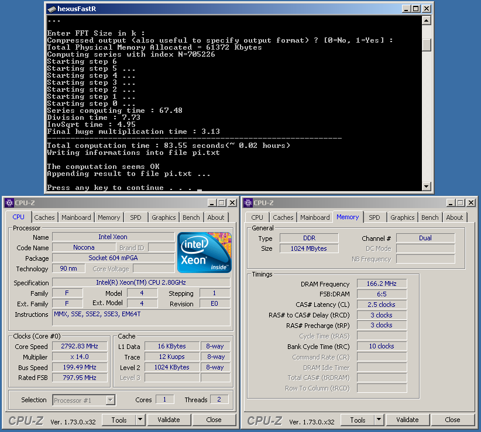Open About tab in left CPU-Z window
Image resolution: width=481 pixels, height=432 pixels.
[216, 217]
